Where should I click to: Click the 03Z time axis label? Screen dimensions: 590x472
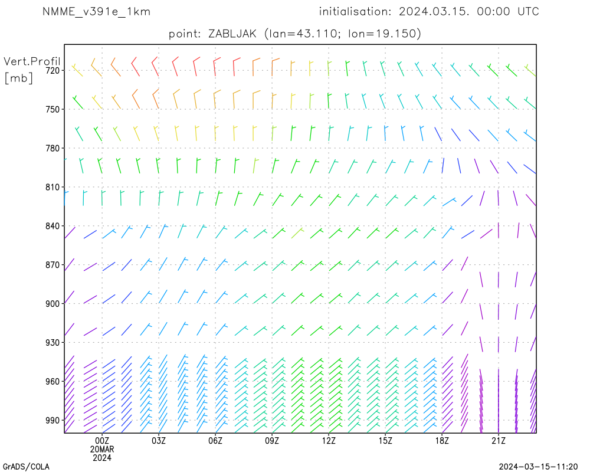158,441
